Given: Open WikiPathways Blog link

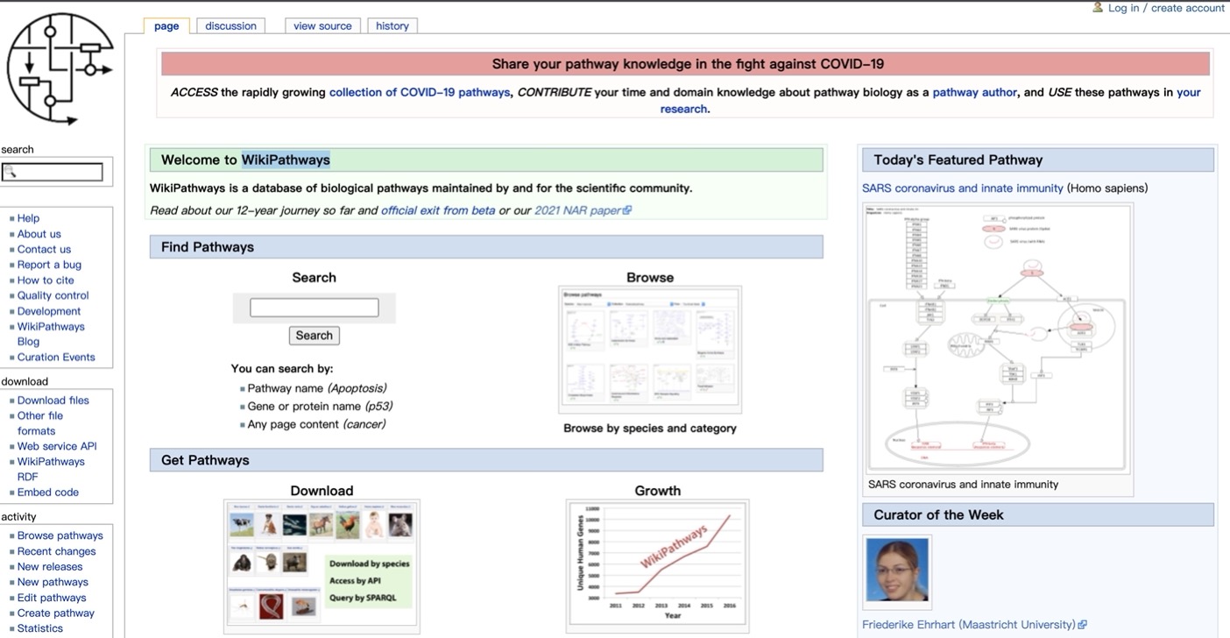Looking at the screenshot, I should pyautogui.click(x=51, y=334).
